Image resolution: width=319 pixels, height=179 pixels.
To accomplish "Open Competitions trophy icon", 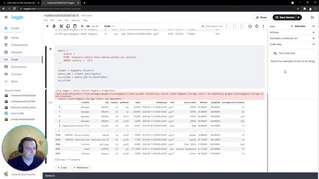I will 6,45.
